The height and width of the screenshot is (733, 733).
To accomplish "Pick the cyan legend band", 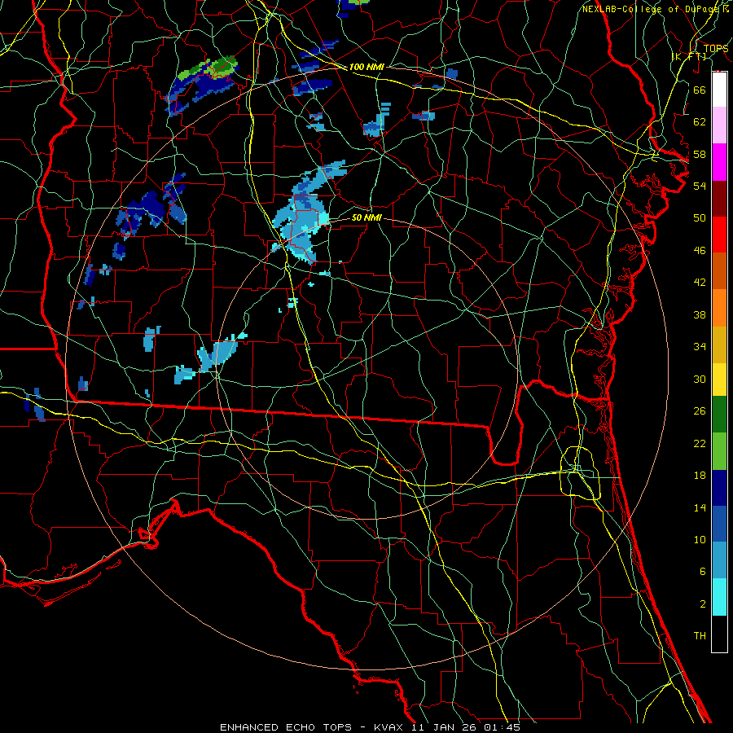I will point(719,597).
